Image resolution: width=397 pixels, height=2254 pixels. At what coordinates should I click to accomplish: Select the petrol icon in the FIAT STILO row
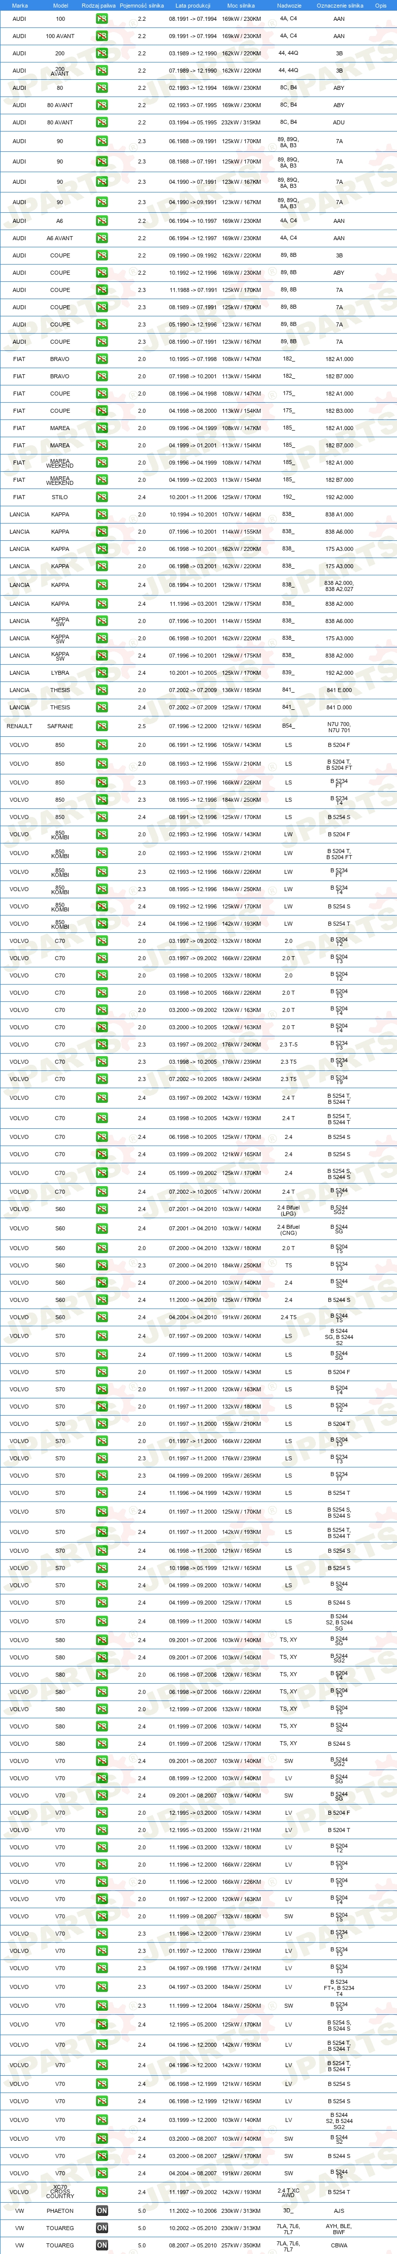pos(102,497)
